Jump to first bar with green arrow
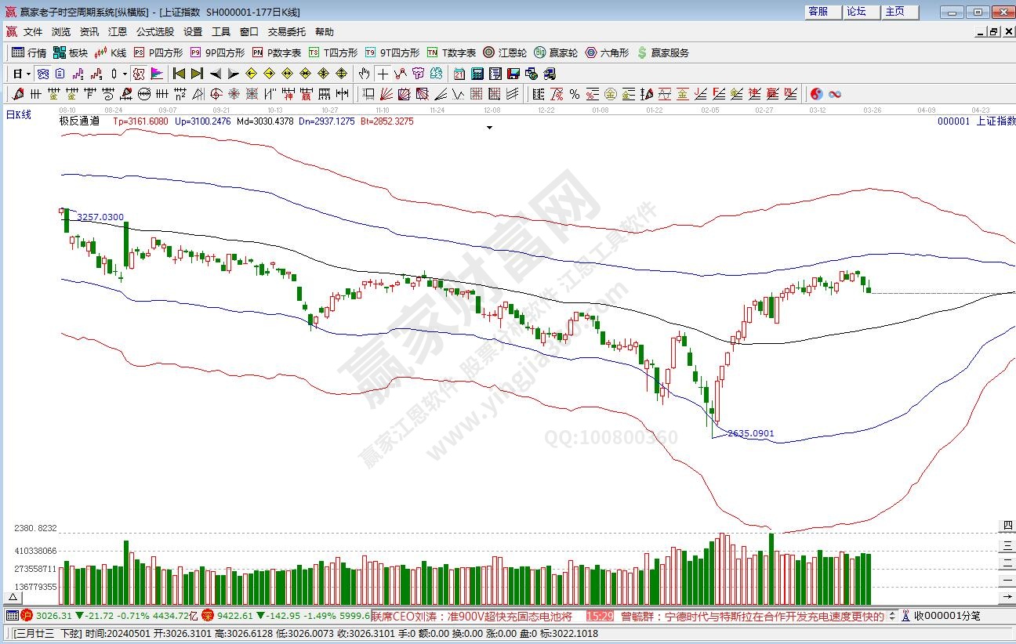Viewport: 1016px width, 644px height. [x=179, y=74]
